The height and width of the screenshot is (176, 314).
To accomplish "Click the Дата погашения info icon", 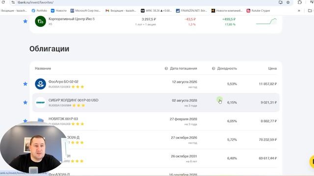I will [166, 68].
